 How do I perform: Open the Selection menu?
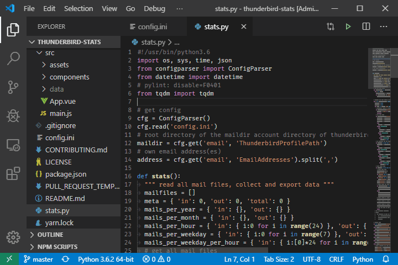(x=78, y=9)
